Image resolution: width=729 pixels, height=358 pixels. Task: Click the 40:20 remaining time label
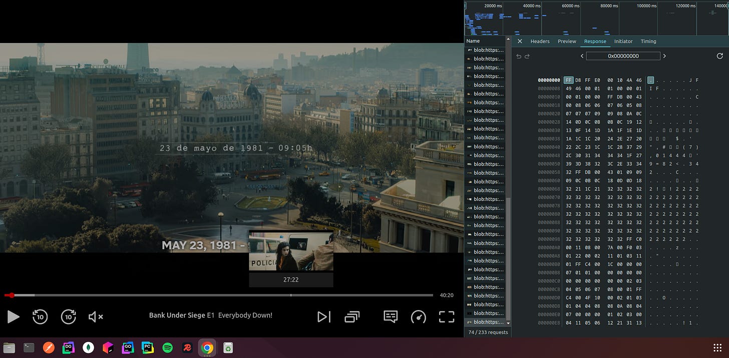(x=447, y=295)
